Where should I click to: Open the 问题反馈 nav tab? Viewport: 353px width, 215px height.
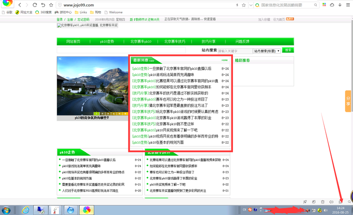(242, 41)
